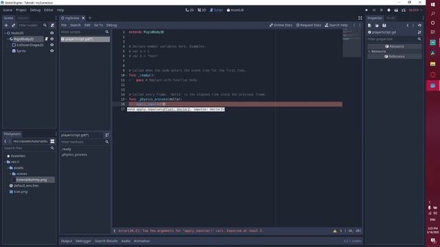This screenshot has height=247, width=440.
Task: Click Request Docs
Action: point(309,25)
